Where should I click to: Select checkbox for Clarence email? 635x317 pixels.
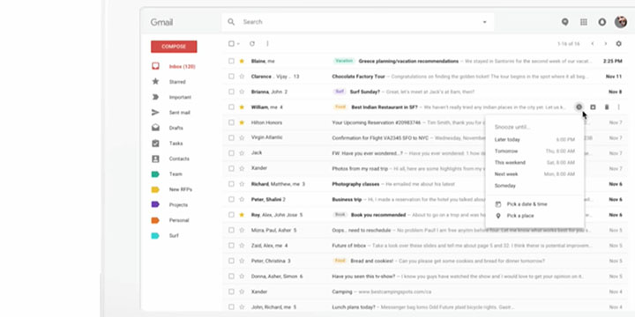[231, 77]
